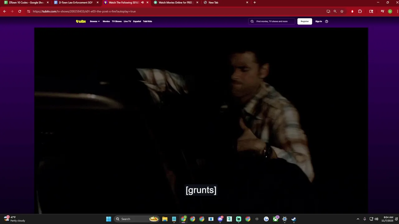Click the microphone tray icon

pyautogui.click(x=364, y=219)
